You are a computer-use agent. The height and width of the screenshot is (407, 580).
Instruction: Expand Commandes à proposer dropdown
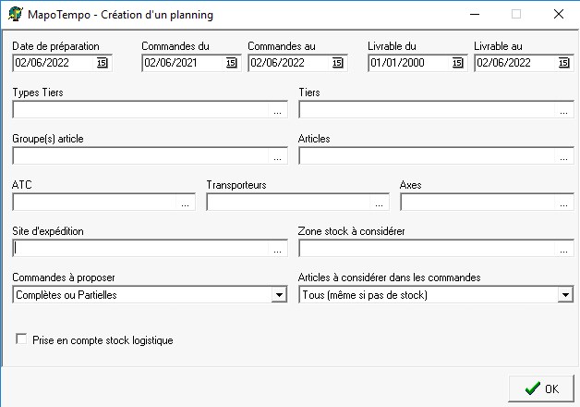tap(279, 295)
